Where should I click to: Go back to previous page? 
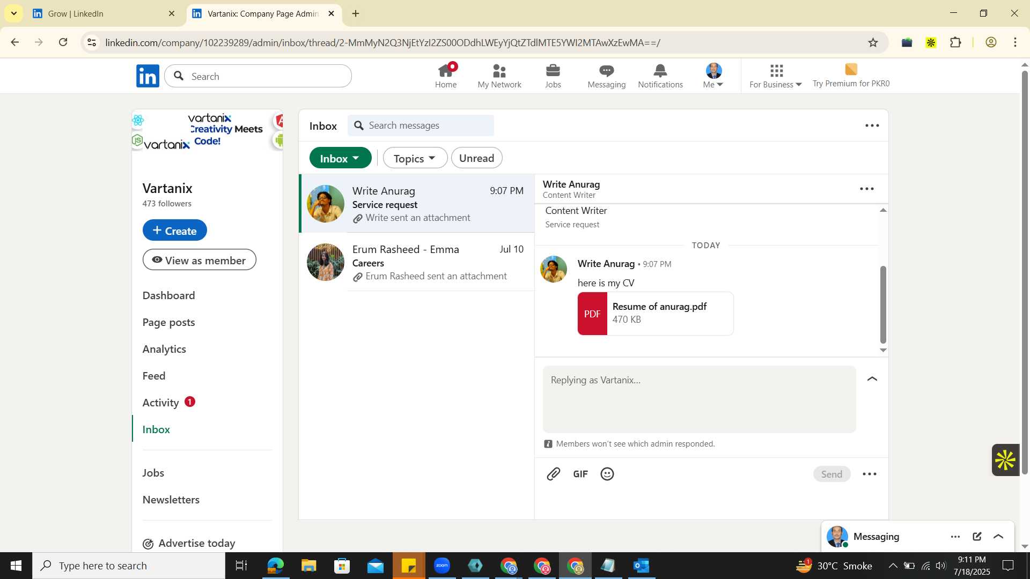[x=14, y=42]
